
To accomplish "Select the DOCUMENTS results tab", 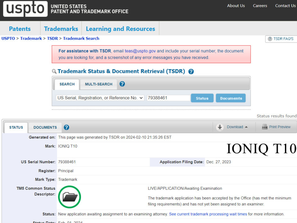I will pos(45,127).
